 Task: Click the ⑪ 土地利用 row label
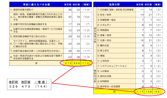click(x=116, y=61)
